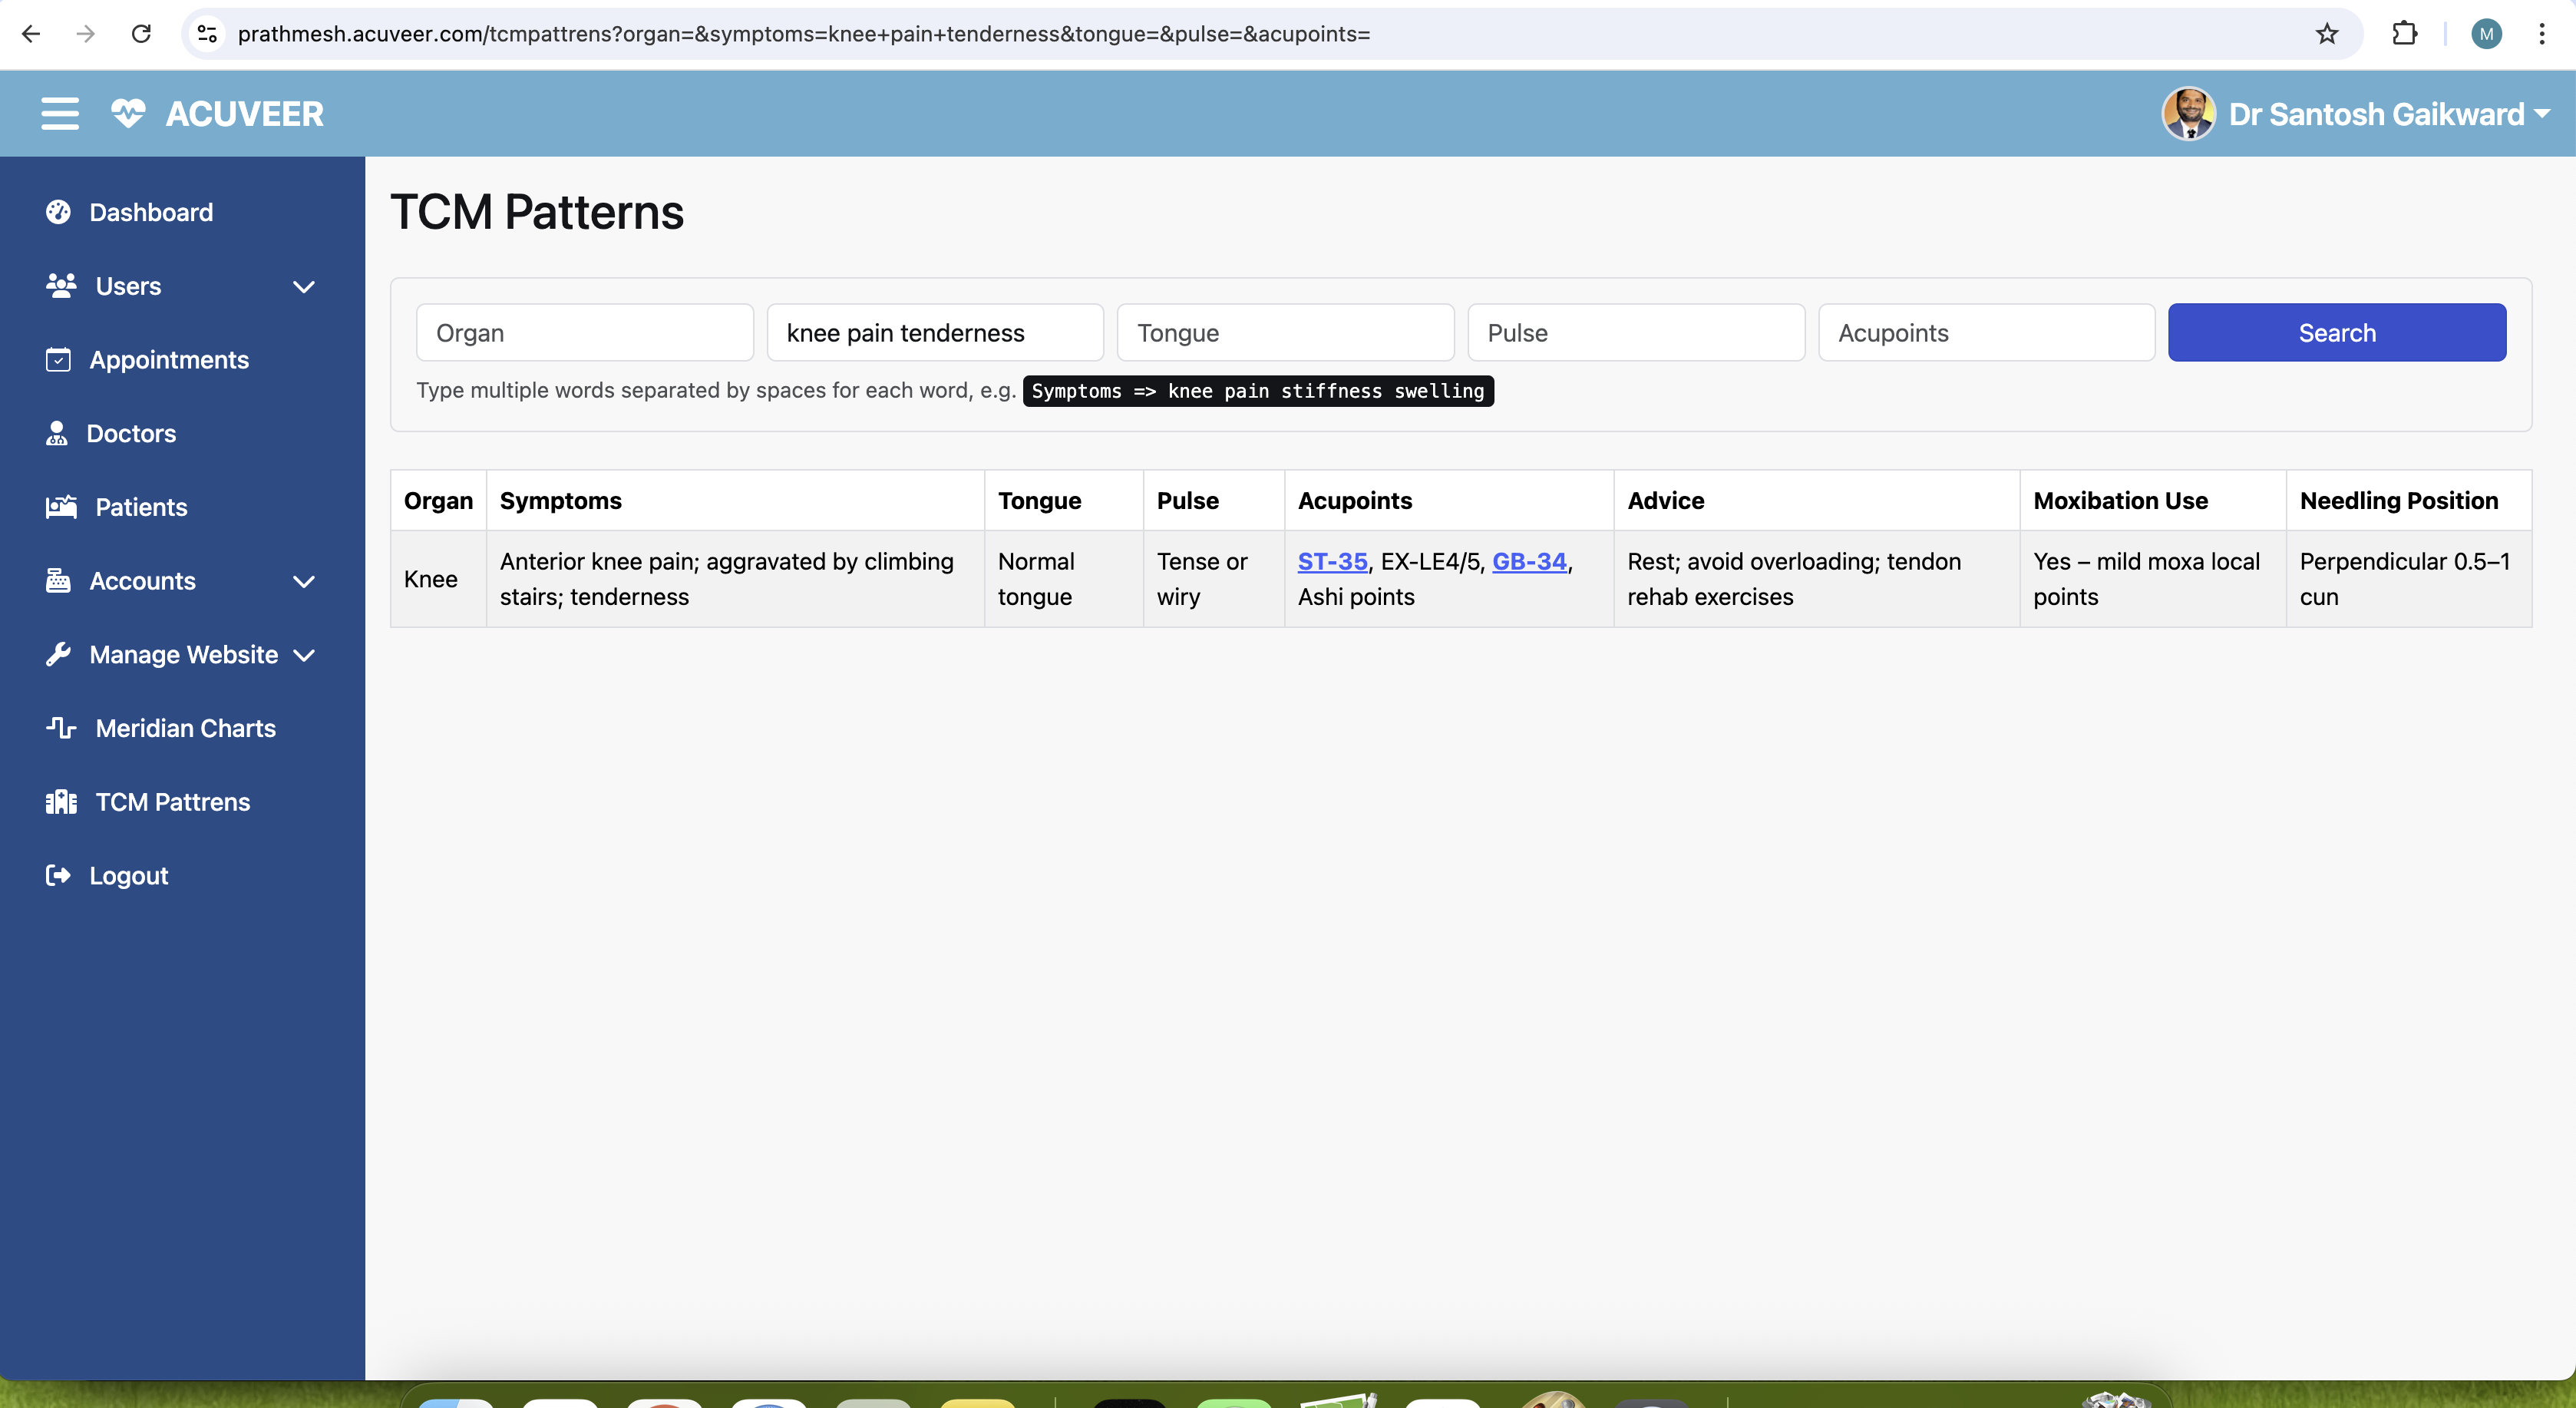Click the Logout arrow icon
The width and height of the screenshot is (2576, 1408).
click(58, 875)
